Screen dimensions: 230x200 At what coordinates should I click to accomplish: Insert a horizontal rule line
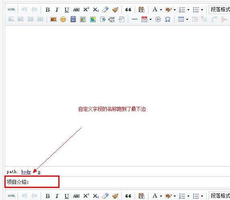pyautogui.click(x=135, y=19)
